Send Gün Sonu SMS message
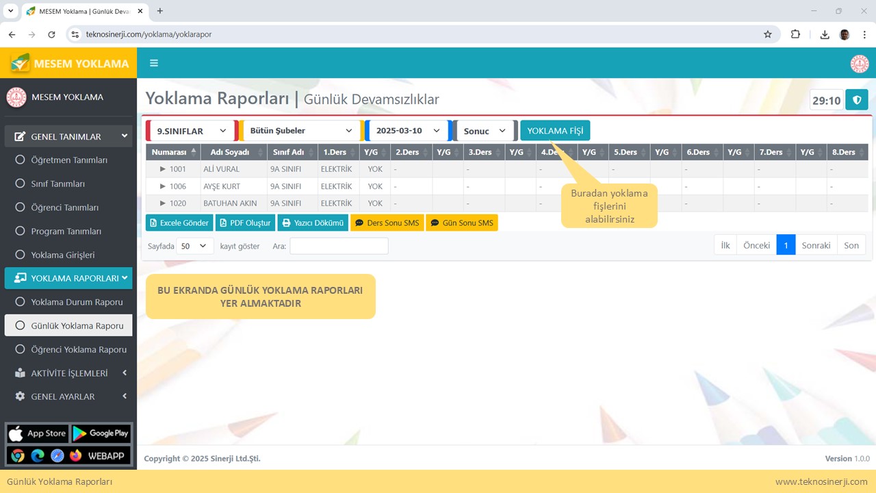The height and width of the screenshot is (493, 876). coord(461,223)
